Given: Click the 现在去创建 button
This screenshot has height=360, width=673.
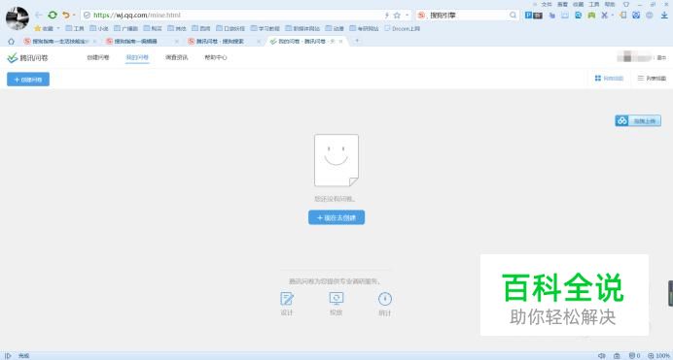Looking at the screenshot, I should [x=336, y=217].
